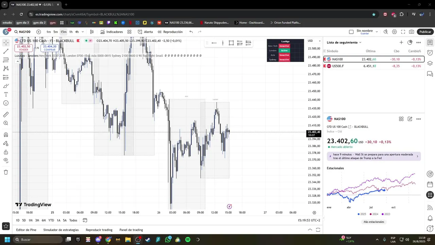Lock all drawing tools
The height and width of the screenshot is (245, 435).
tap(6, 152)
